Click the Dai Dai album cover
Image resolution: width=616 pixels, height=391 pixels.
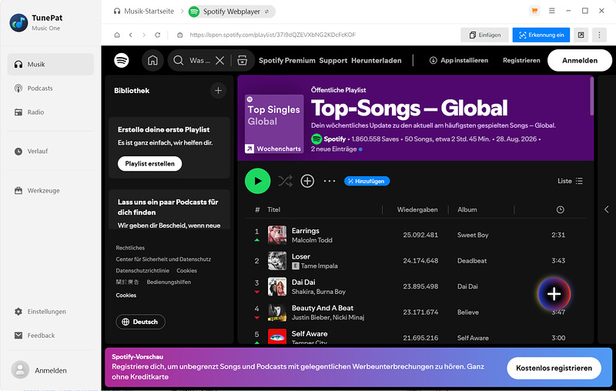[x=277, y=286]
